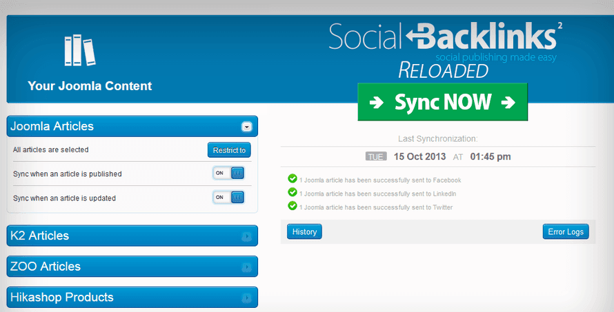The width and height of the screenshot is (614, 312).
Task: Open the synchronization History
Action: 305,232
